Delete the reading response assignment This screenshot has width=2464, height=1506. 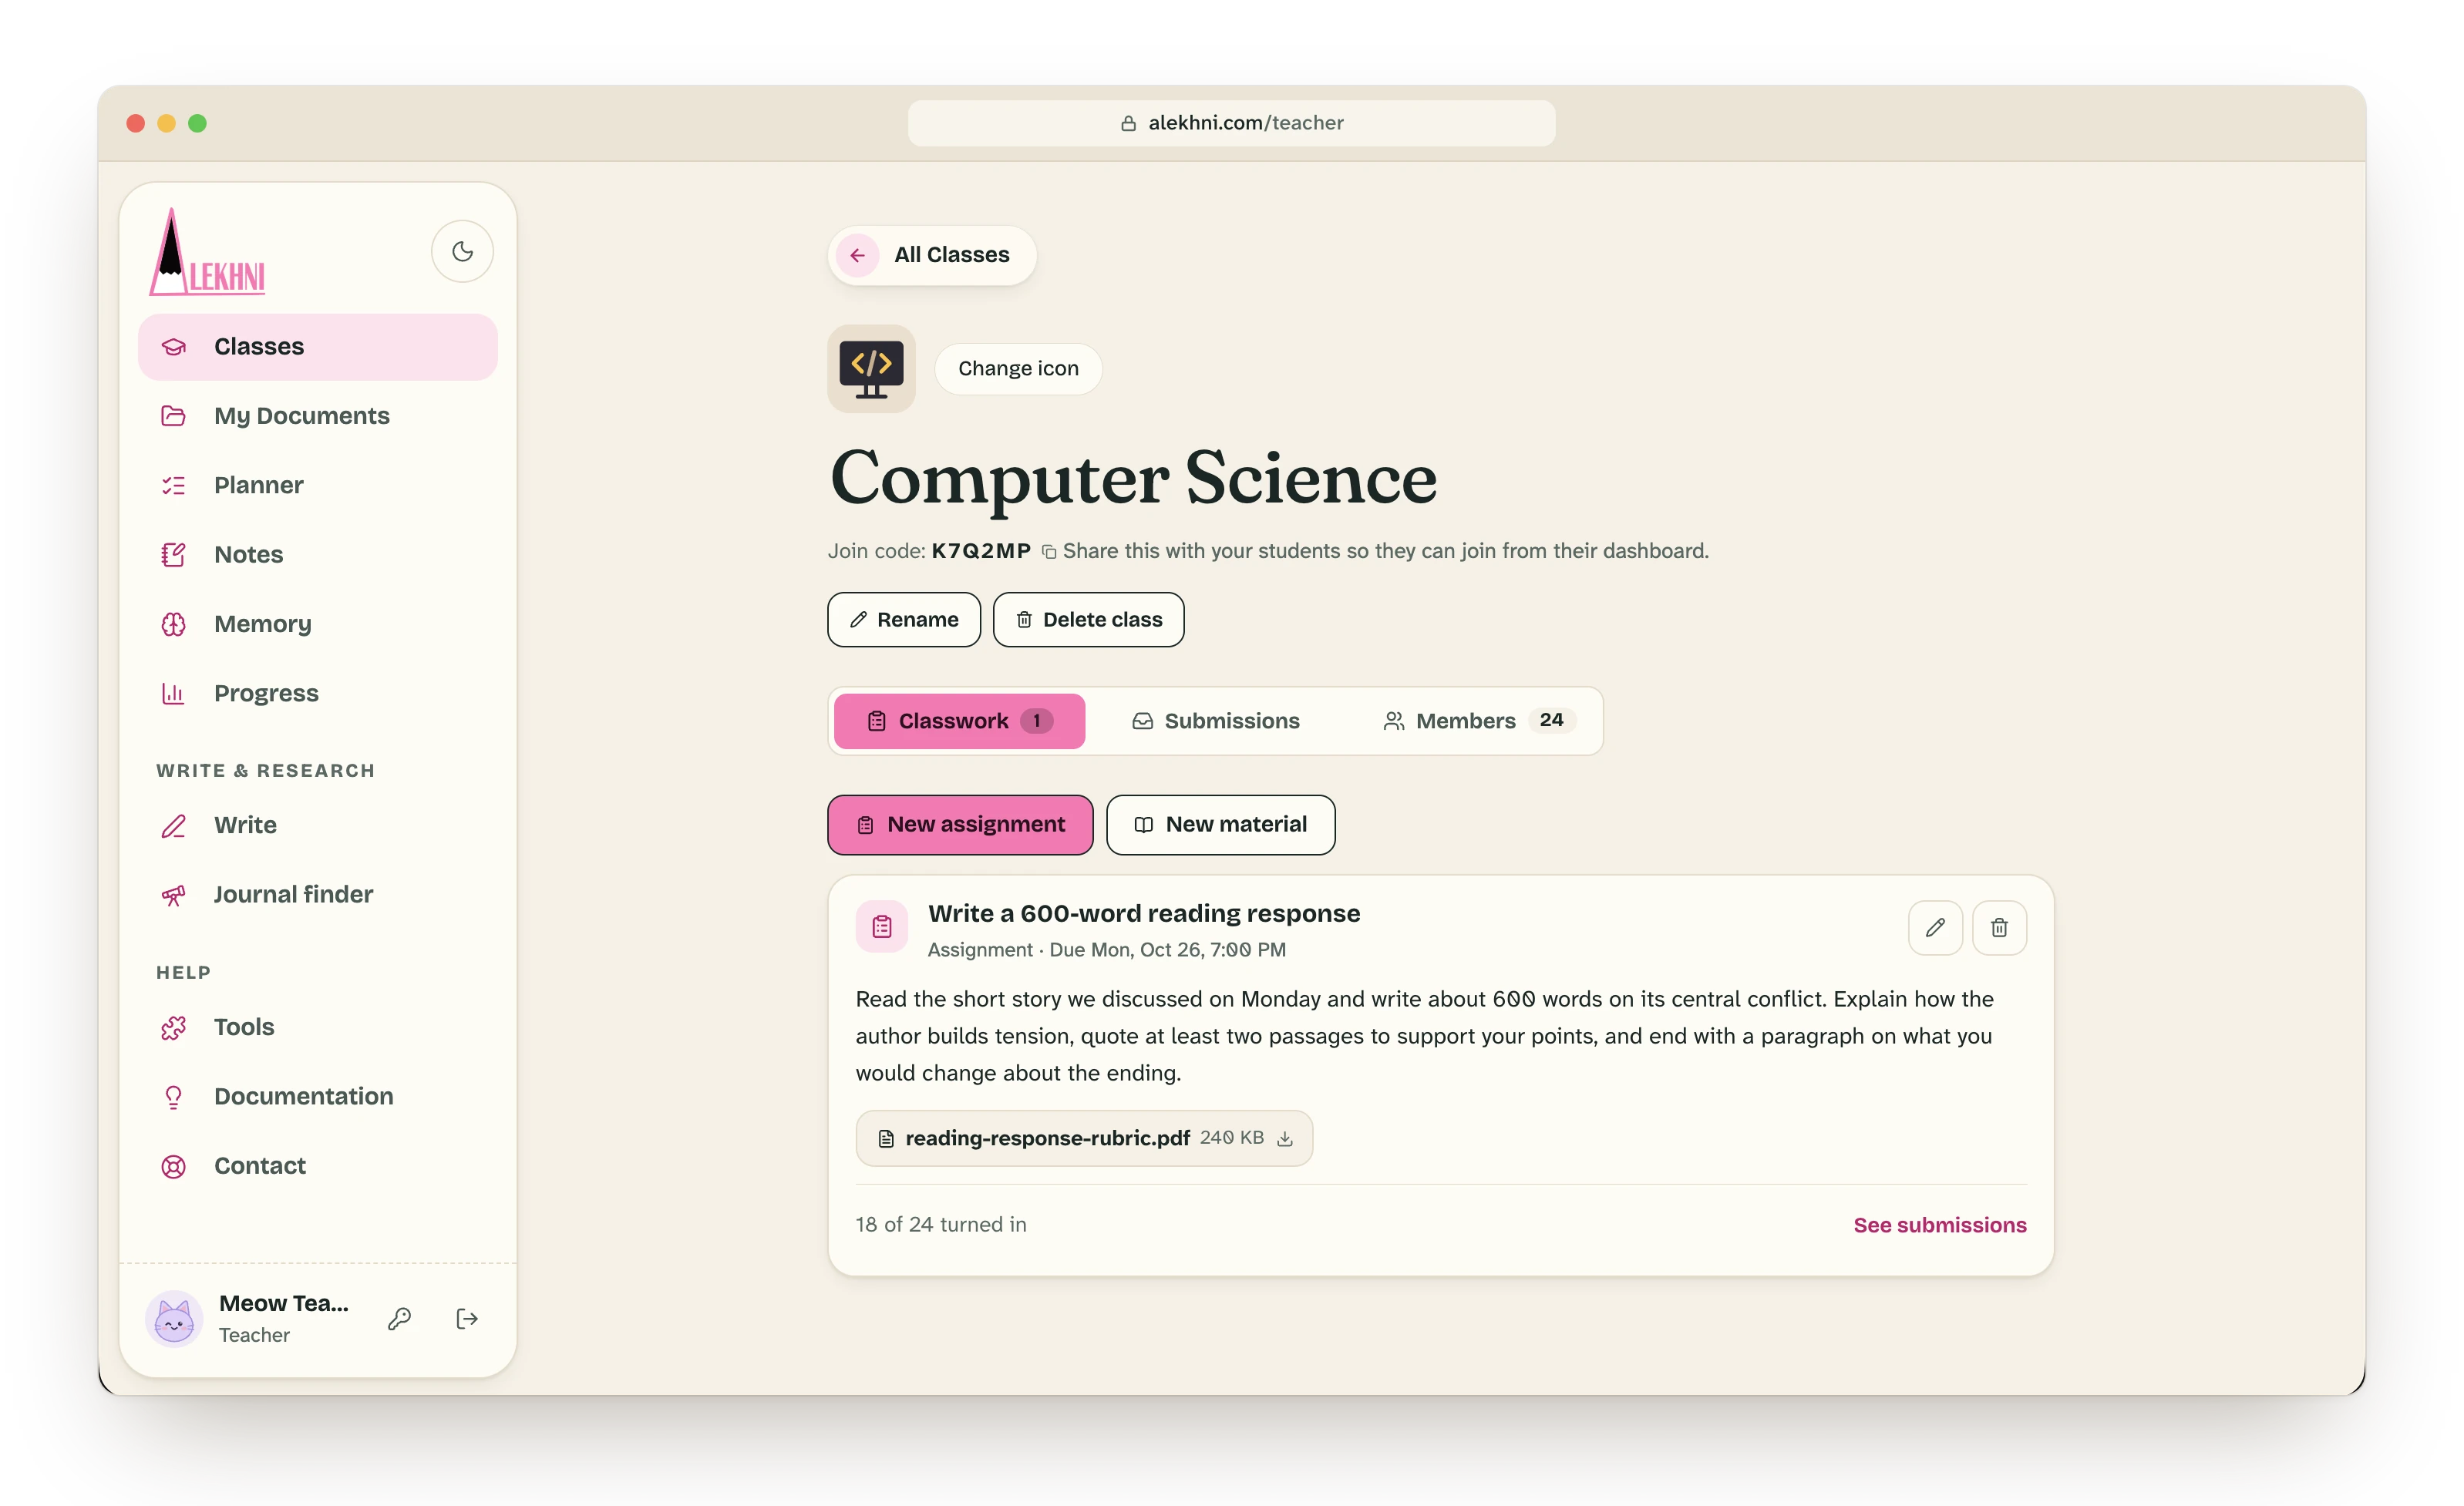(x=1999, y=928)
